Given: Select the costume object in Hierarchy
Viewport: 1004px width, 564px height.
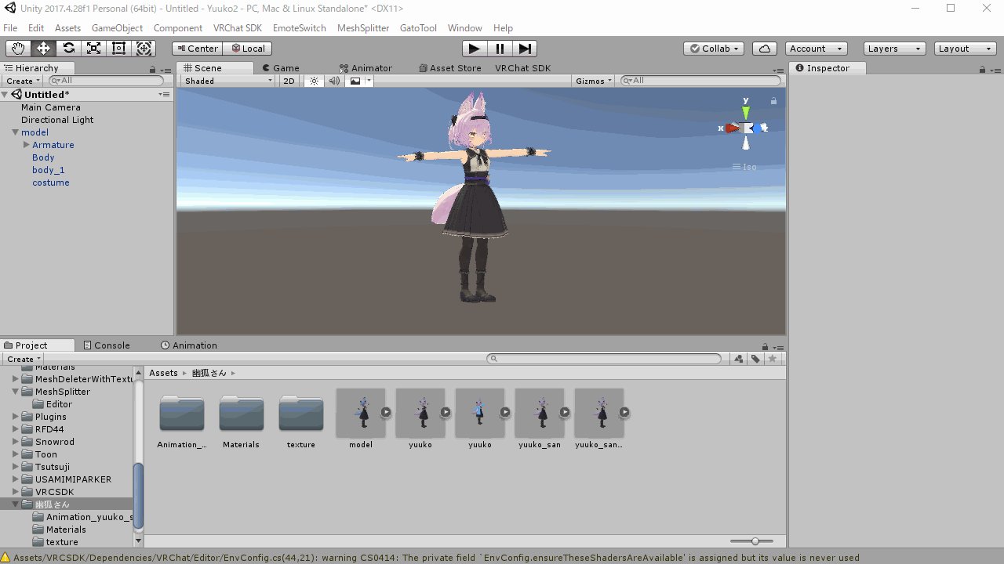Looking at the screenshot, I should pyautogui.click(x=51, y=183).
